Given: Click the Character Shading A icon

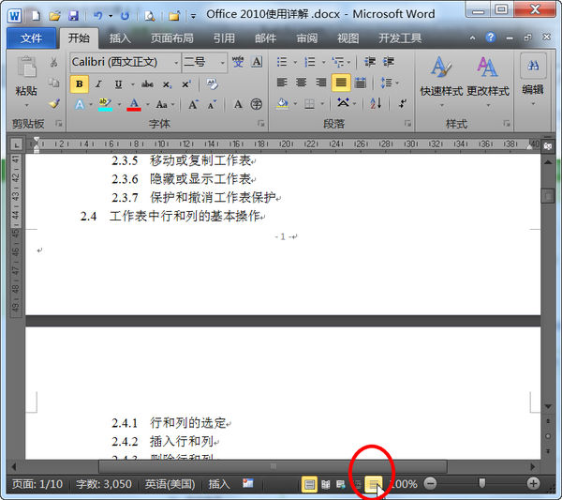Looking at the screenshot, I should [x=238, y=104].
